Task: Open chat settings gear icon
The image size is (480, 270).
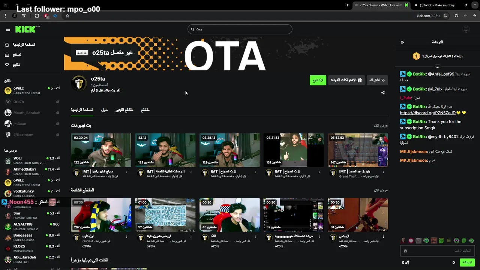Action: (x=454, y=262)
